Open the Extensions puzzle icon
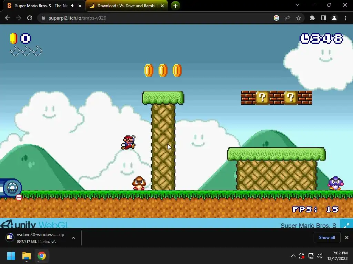The width and height of the screenshot is (353, 264). pos(312,18)
